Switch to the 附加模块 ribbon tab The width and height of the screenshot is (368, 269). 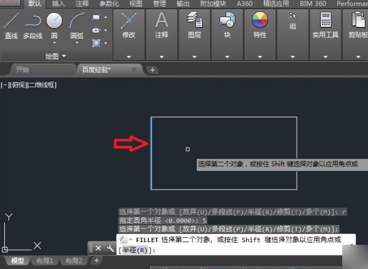coord(213,4)
